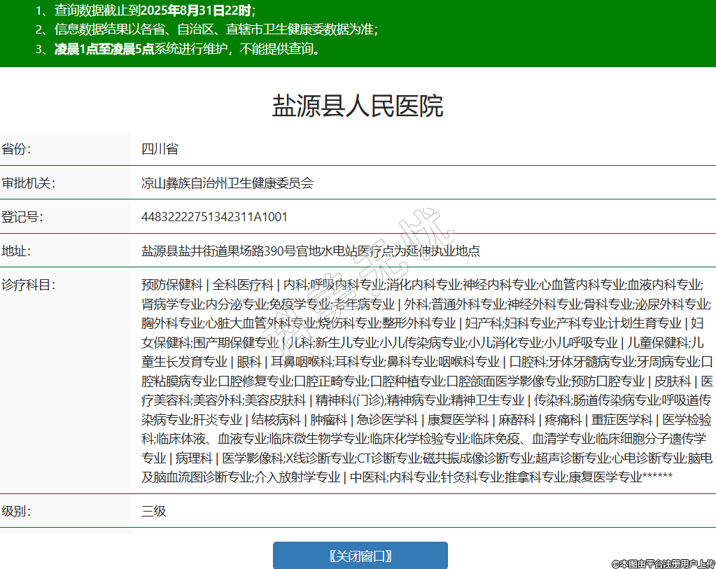The width and height of the screenshot is (716, 569).
Task: Click the 三级 level value
Action: (154, 511)
